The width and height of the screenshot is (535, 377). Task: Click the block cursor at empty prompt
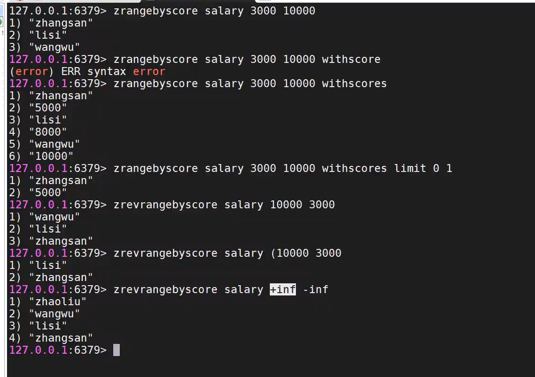tap(117, 350)
